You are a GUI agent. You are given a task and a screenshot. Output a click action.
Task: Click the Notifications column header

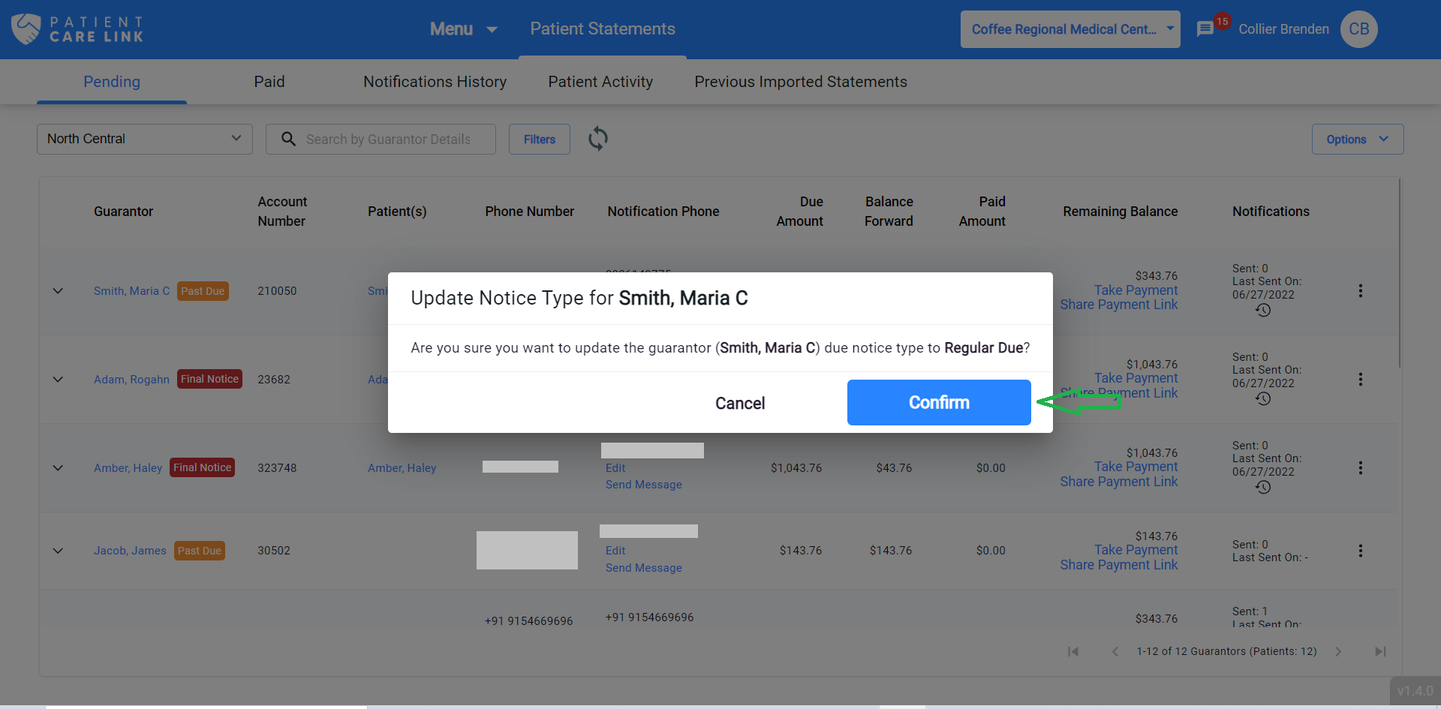[1271, 212]
